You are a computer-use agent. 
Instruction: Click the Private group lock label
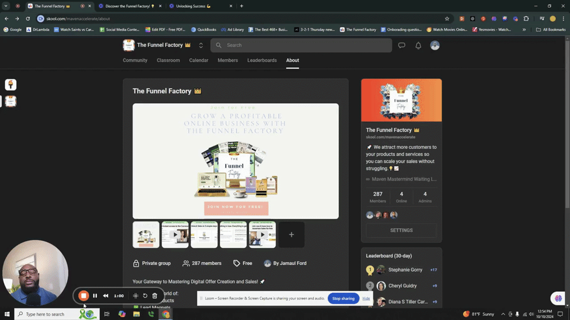click(152, 263)
